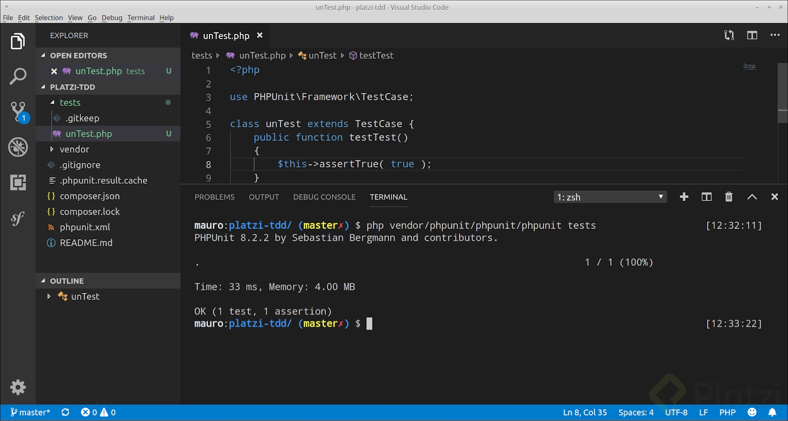The width and height of the screenshot is (788, 421).
Task: Open editor More Actions ellipsis
Action: click(x=775, y=35)
